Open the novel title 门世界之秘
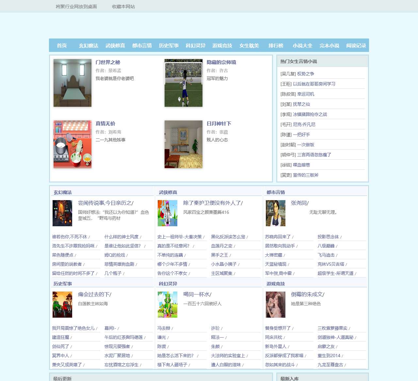 [x=108, y=62]
